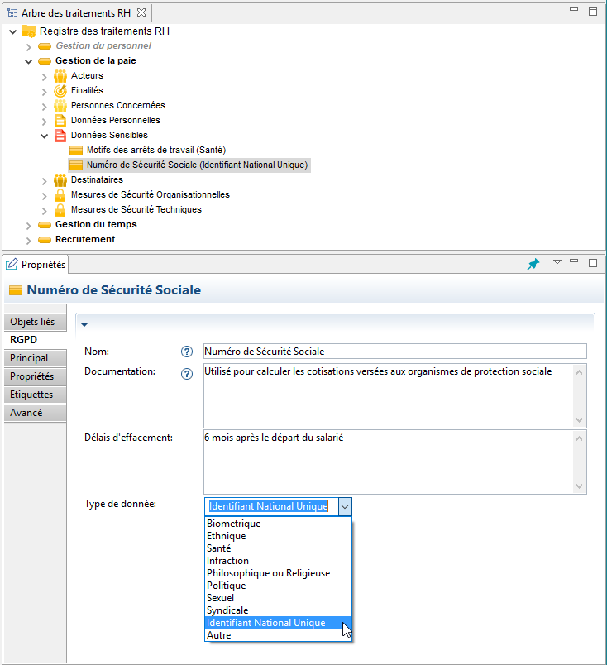Select Motifs des arrêts de travail item

pyautogui.click(x=155, y=150)
